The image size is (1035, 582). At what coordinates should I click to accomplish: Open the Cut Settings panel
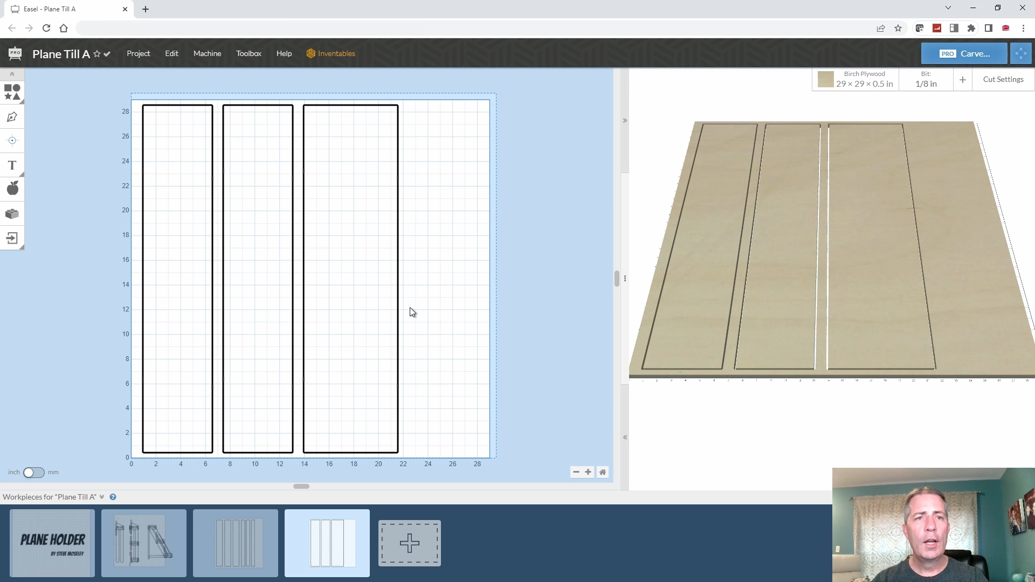pos(1003,79)
